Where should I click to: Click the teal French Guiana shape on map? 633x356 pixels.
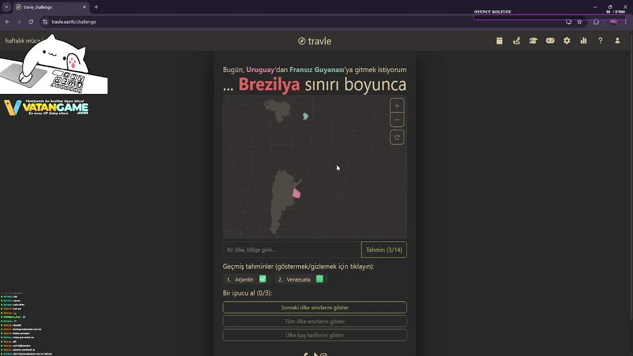point(306,116)
